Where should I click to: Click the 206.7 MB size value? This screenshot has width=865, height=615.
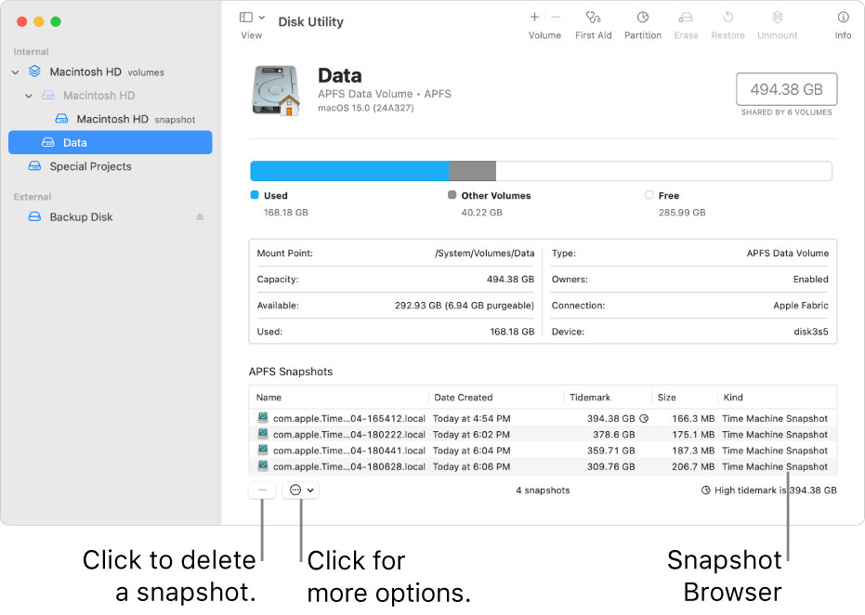693,466
